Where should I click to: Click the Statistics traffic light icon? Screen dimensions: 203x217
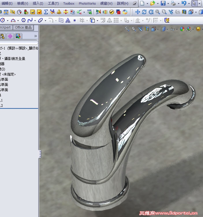point(26,12)
